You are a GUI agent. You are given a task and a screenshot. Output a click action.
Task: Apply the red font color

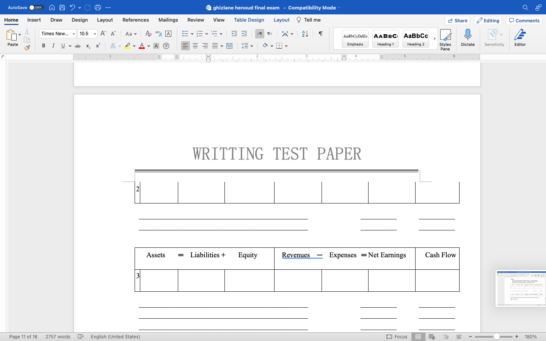pyautogui.click(x=142, y=46)
